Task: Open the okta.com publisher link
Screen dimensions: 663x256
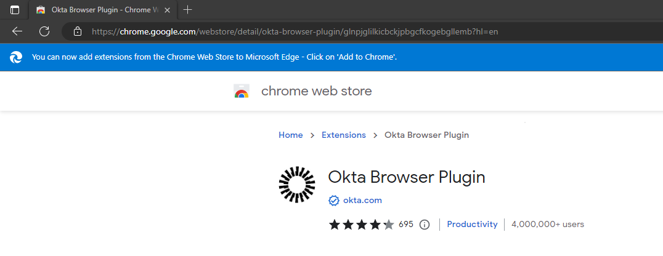Action: tap(362, 201)
